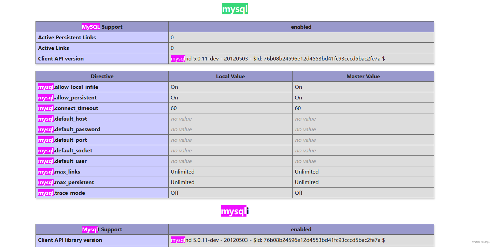Select the highlighted MySQL term in Support header
Viewport: 495px width, 247px height.
tap(90, 27)
